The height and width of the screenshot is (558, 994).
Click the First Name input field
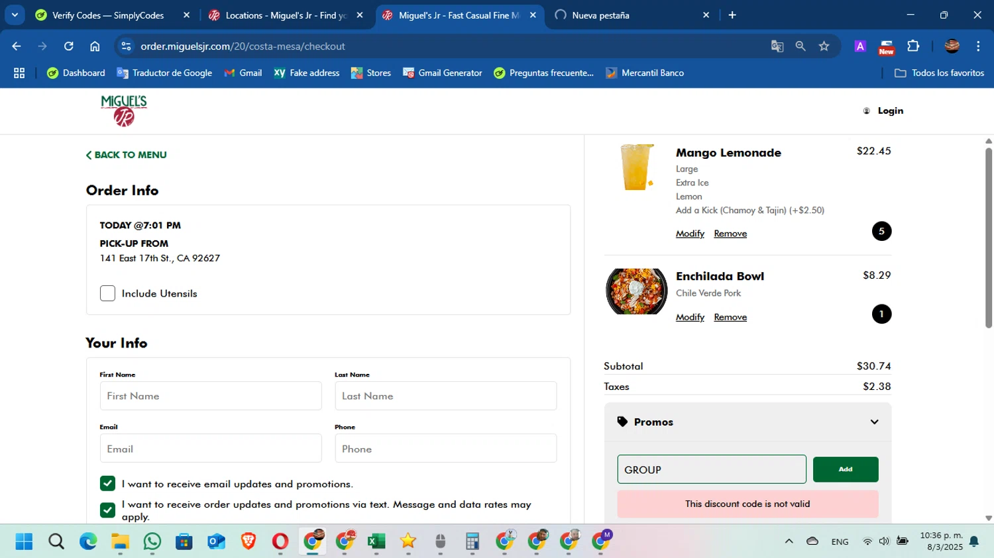[x=211, y=396]
